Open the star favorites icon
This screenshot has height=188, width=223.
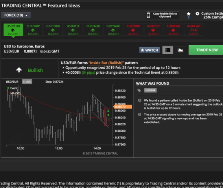[x=188, y=14]
